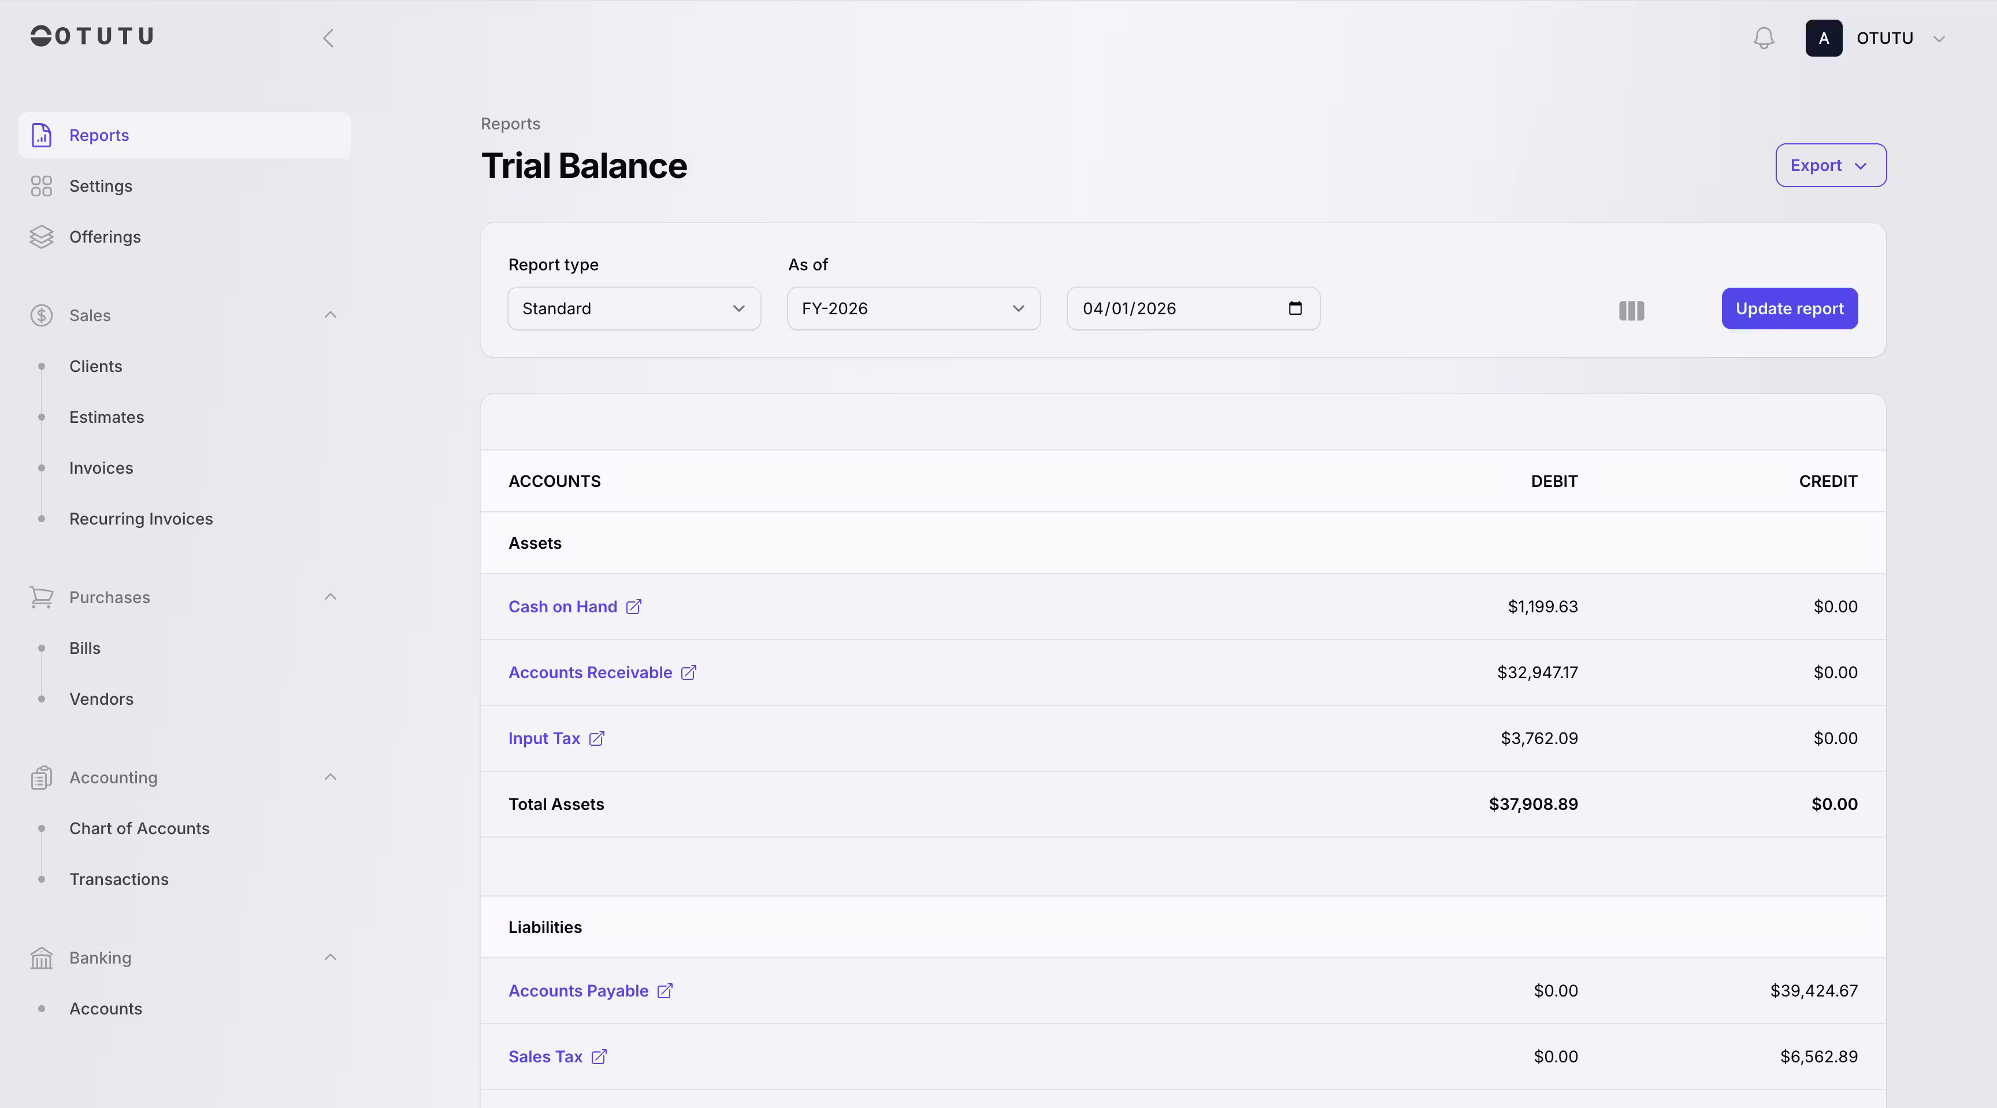Collapse the Sales section chevron

329,315
